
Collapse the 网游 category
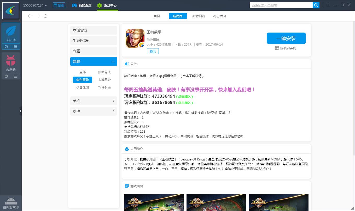(x=94, y=61)
